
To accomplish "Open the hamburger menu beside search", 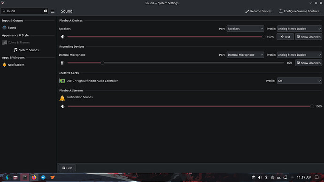I will click(53, 11).
